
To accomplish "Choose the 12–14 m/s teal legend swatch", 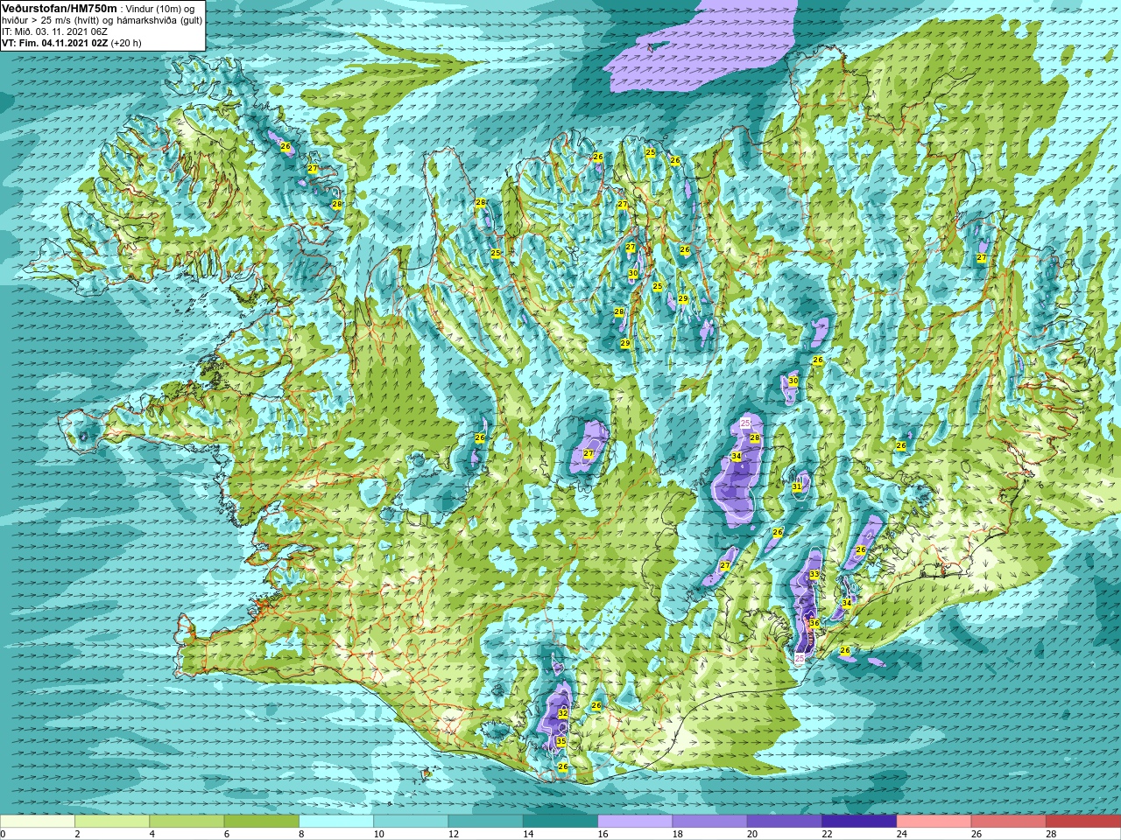I will pyautogui.click(x=485, y=822).
